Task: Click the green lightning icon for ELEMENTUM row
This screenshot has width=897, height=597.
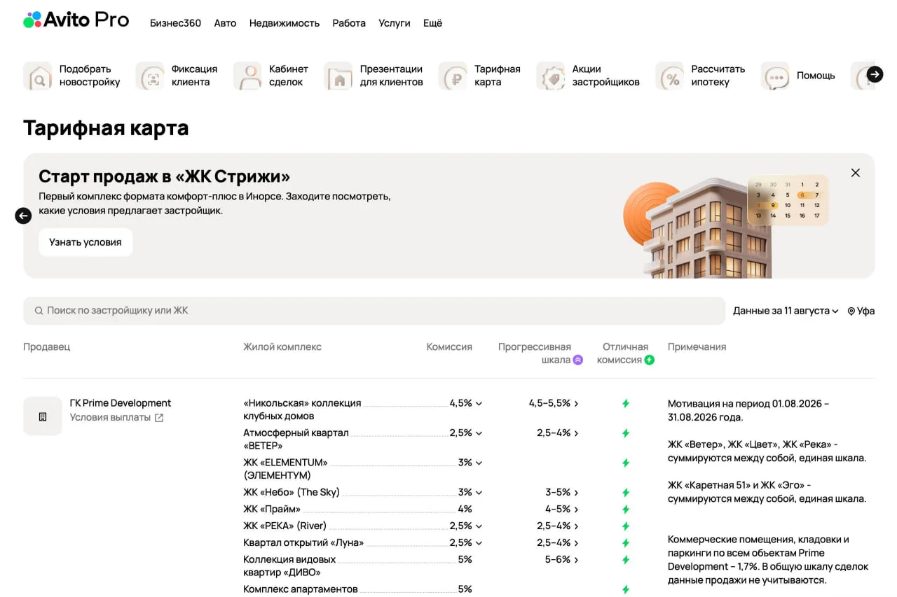Action: tap(626, 463)
